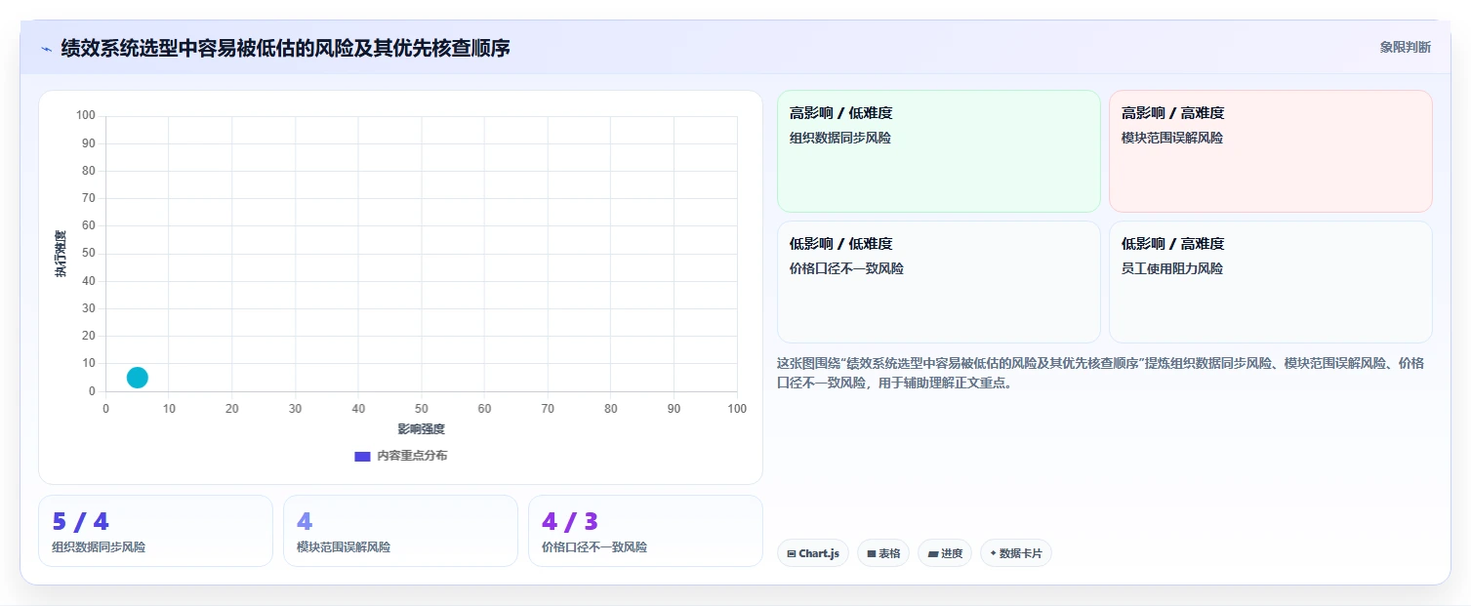Click 模块范围误解风险 text in pink quadrant
The image size is (1471, 606).
[x=1172, y=138]
